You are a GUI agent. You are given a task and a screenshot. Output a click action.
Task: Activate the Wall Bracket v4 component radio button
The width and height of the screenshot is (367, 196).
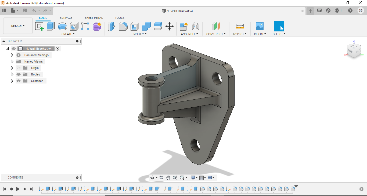57,49
